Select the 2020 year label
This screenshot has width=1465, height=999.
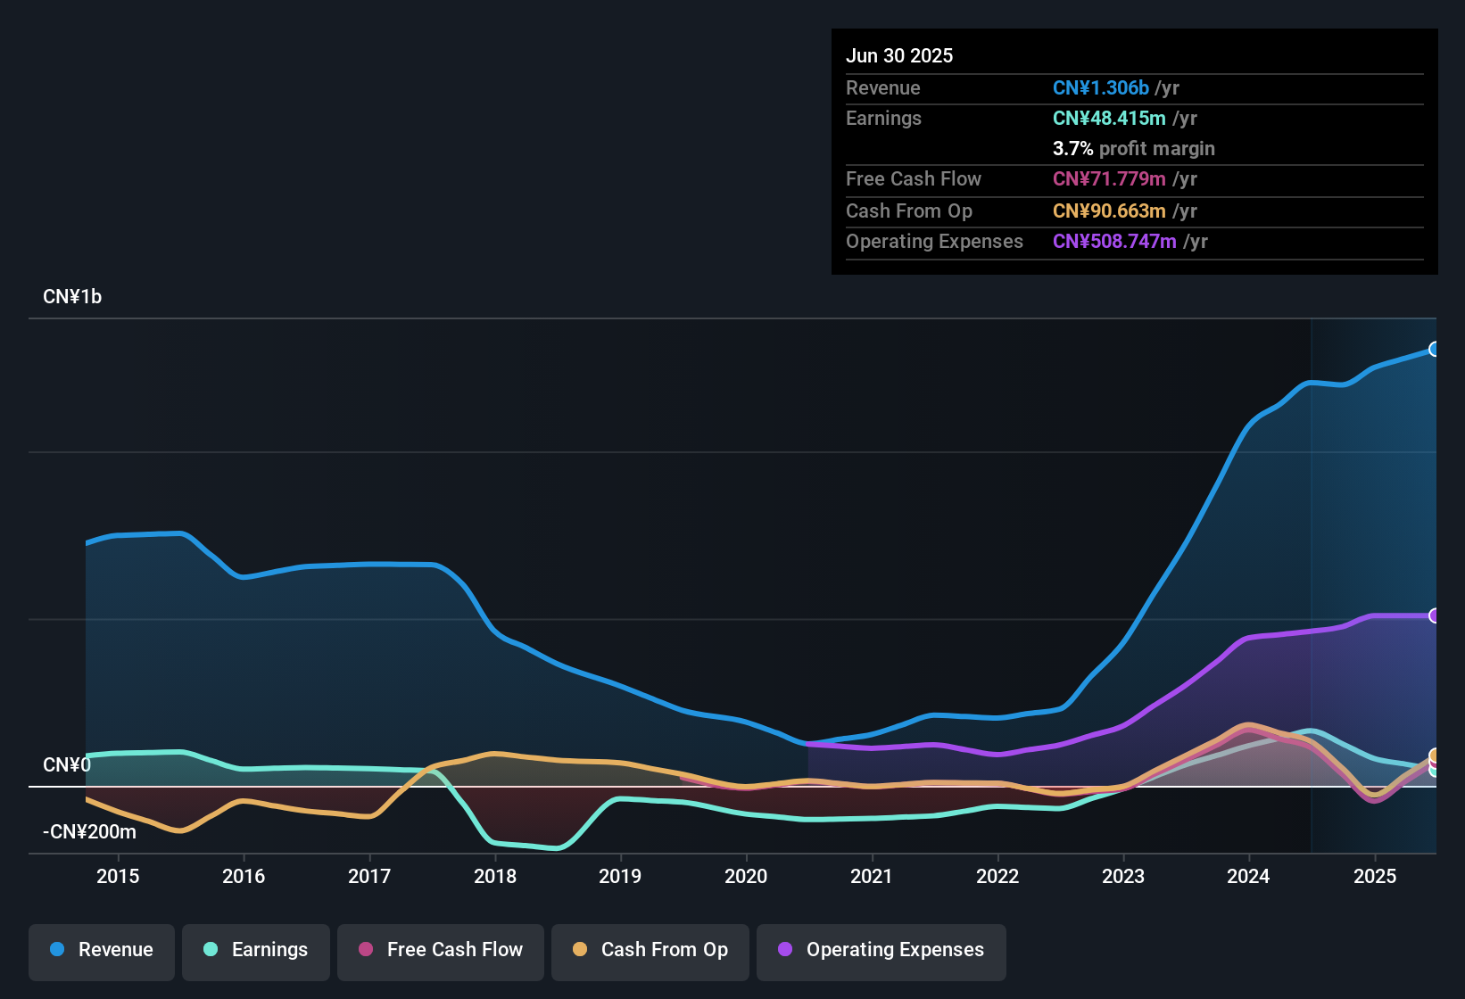tap(746, 877)
